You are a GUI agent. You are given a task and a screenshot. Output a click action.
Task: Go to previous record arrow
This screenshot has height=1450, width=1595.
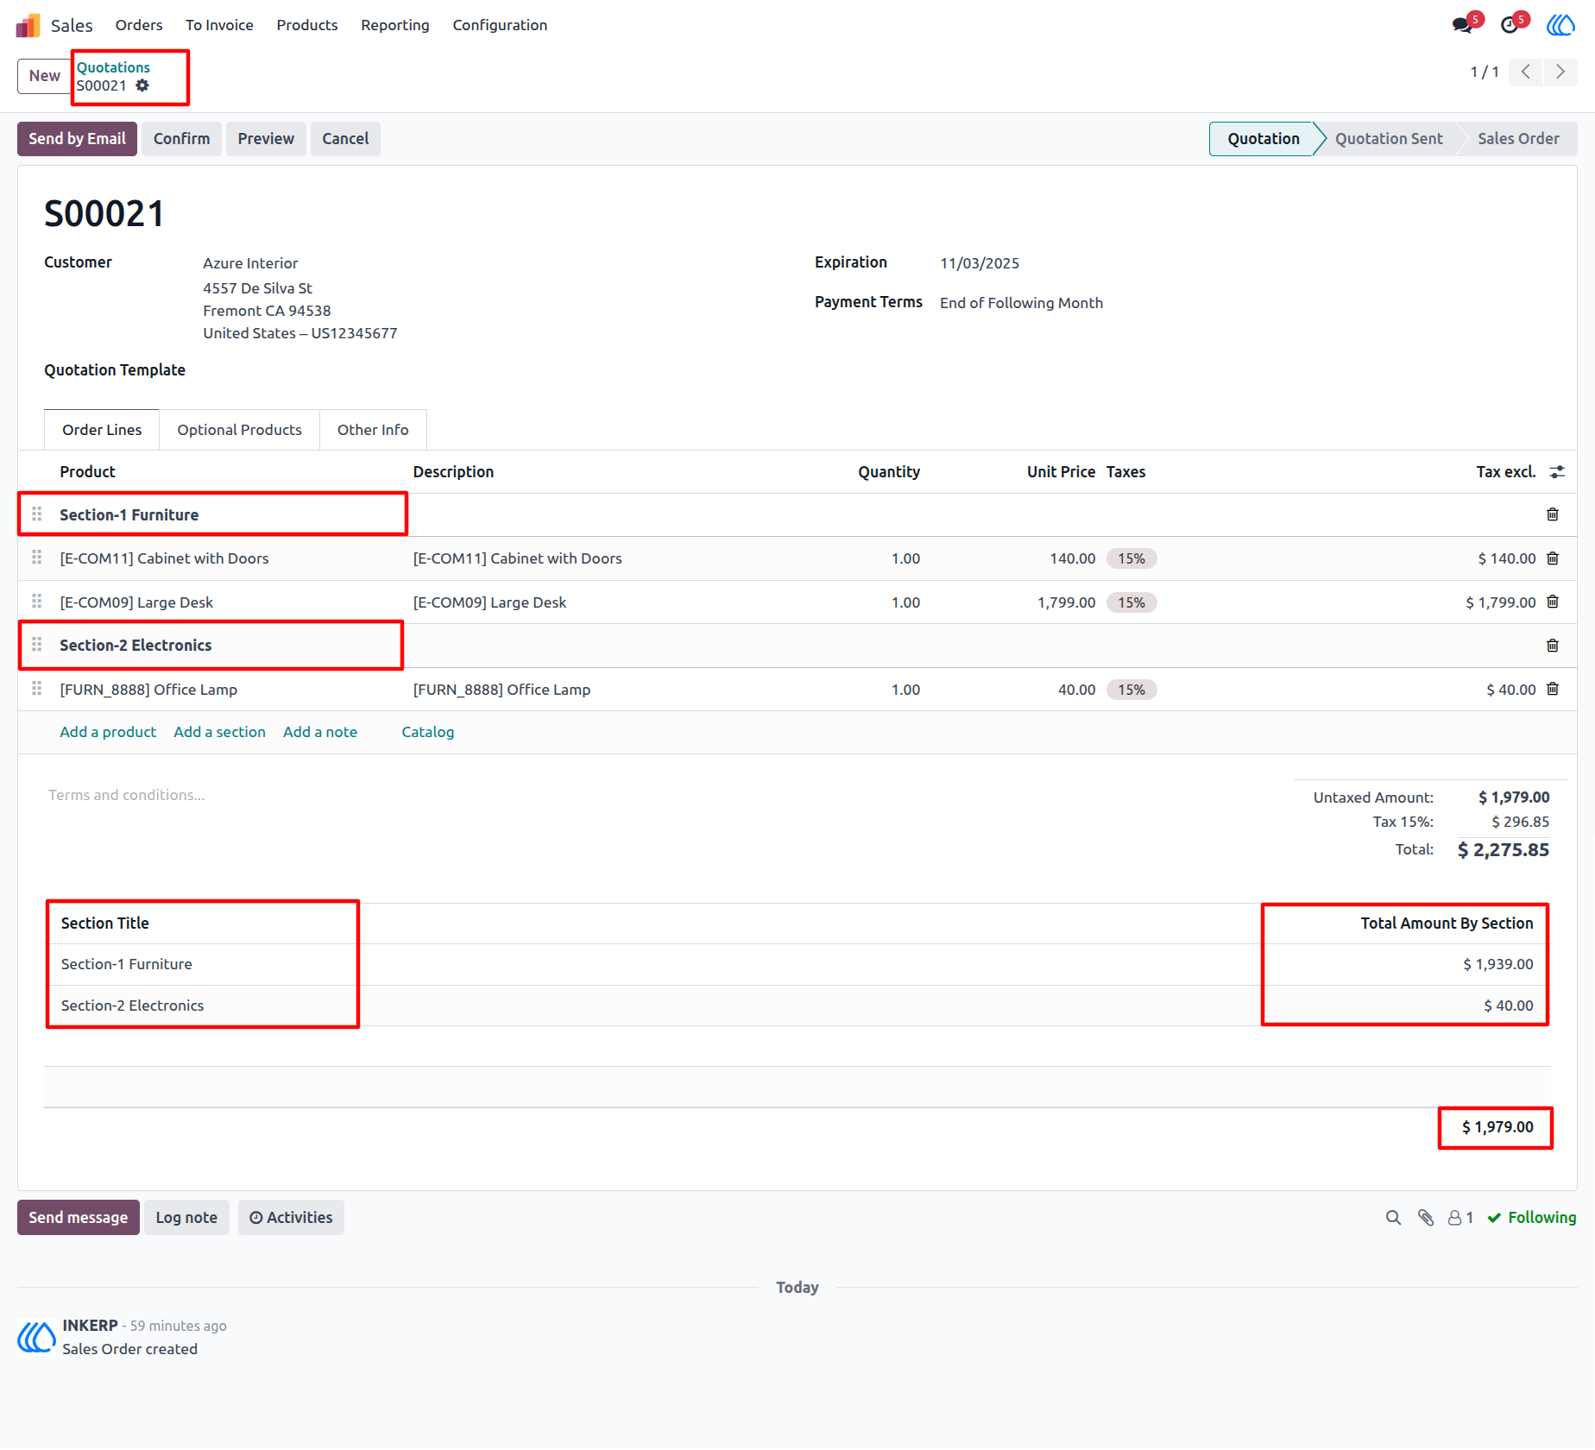tap(1526, 72)
